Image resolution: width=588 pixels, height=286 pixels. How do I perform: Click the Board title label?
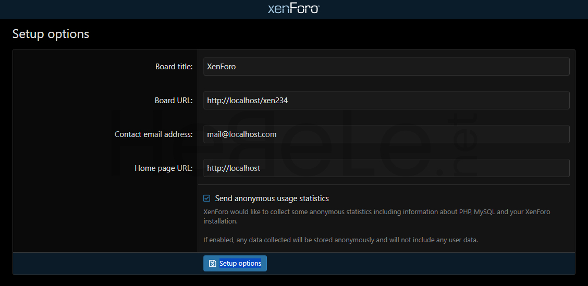[174, 67]
